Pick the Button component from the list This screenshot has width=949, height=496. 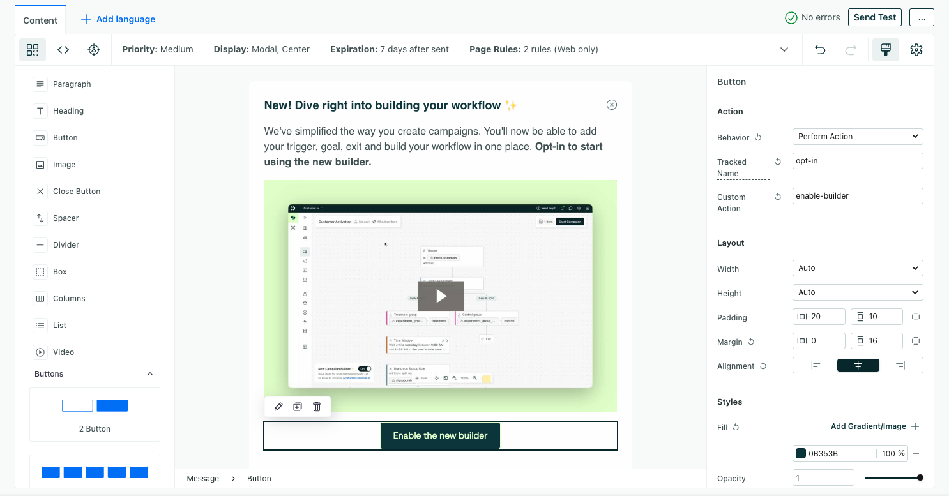coord(65,138)
